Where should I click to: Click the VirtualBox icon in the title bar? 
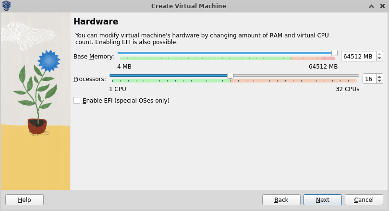pos(7,6)
